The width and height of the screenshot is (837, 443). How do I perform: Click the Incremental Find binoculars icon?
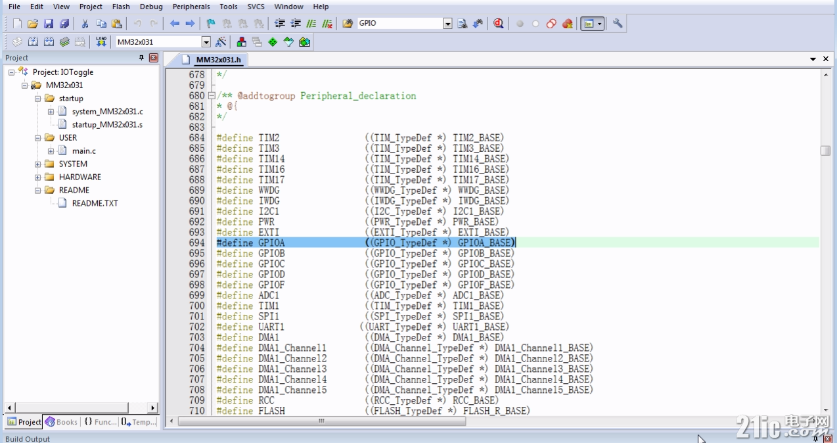click(478, 24)
